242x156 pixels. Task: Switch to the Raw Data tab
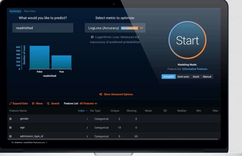coord(30,11)
